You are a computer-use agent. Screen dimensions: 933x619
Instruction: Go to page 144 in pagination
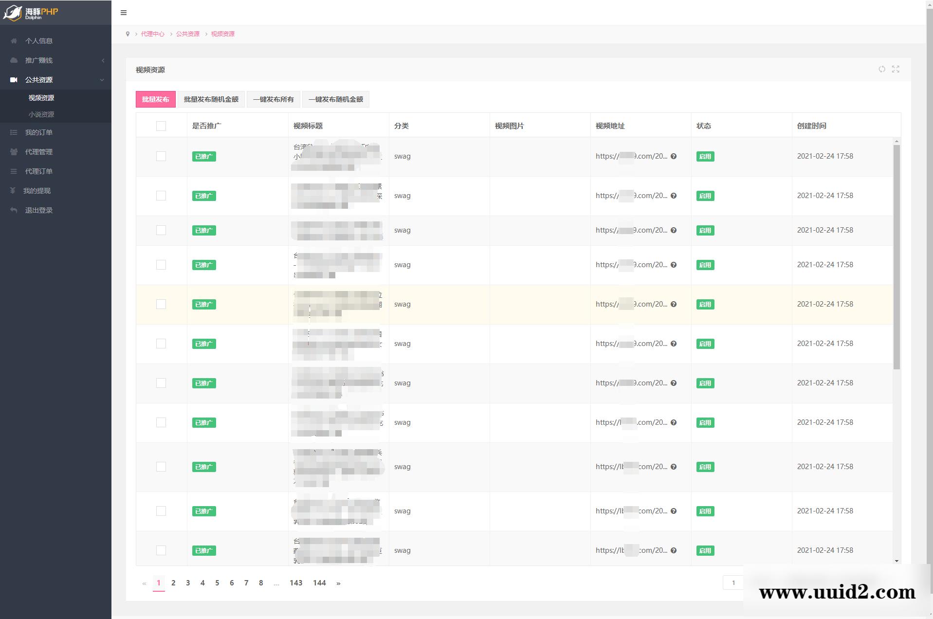coord(319,583)
